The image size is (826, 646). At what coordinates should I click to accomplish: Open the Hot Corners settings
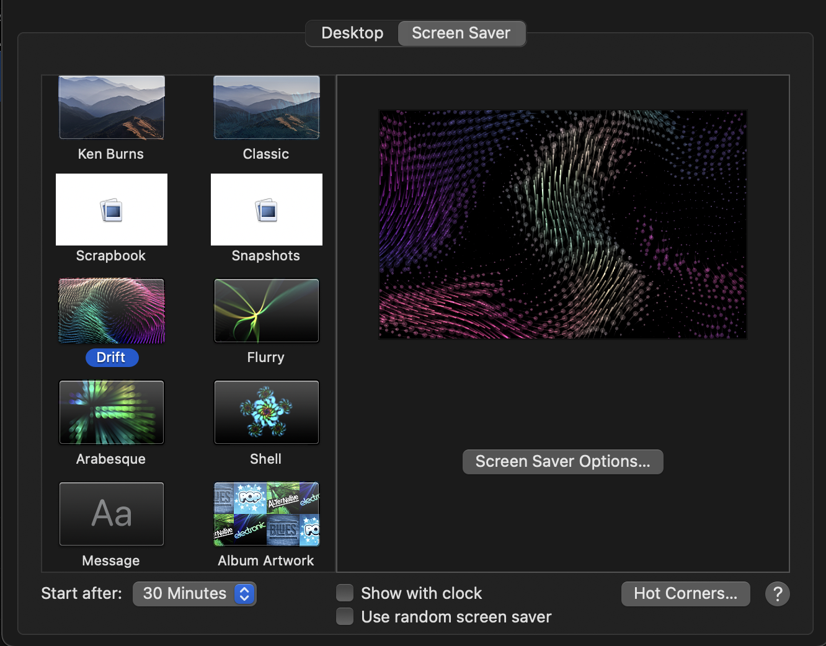tap(685, 594)
